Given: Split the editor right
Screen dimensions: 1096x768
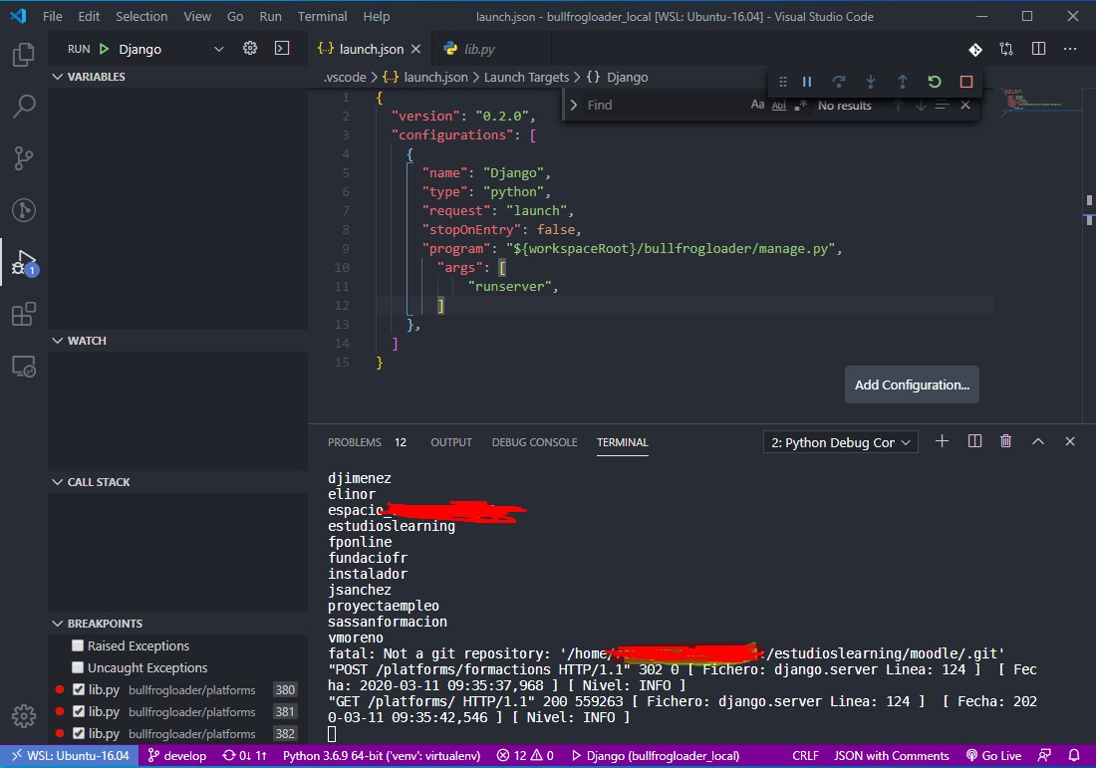Looking at the screenshot, I should [x=1038, y=49].
